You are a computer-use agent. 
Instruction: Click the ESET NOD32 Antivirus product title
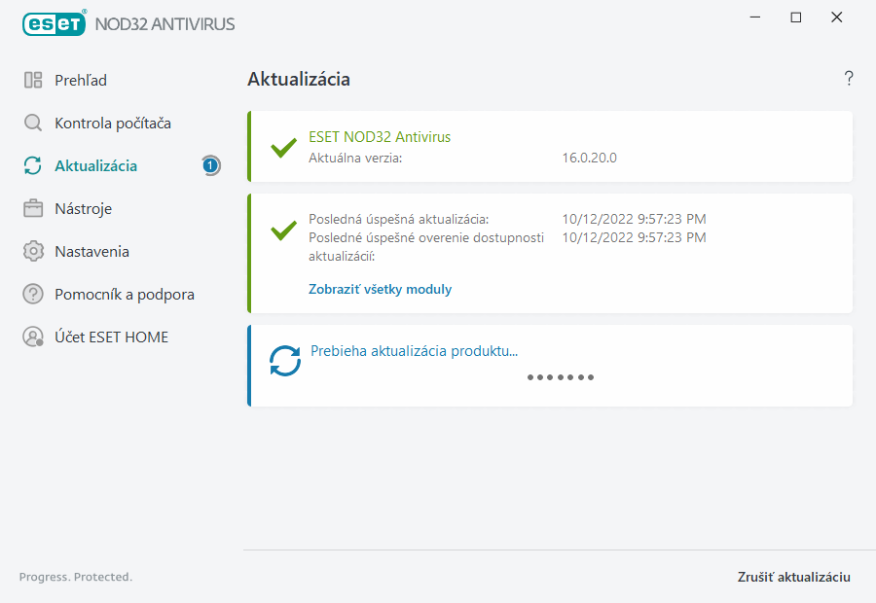[x=380, y=137]
